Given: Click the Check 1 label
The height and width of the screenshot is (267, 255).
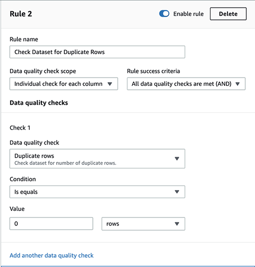Looking at the screenshot, I should click(20, 128).
